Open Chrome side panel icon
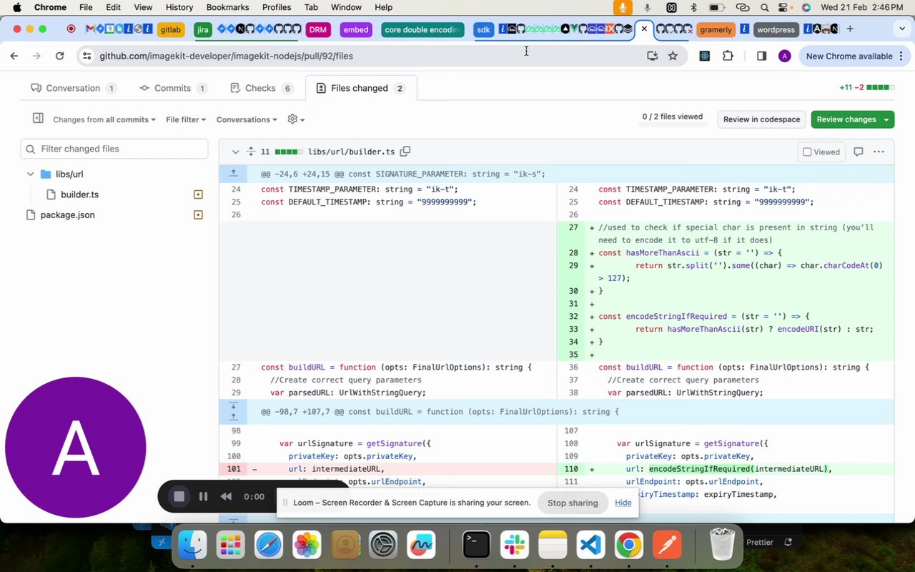The width and height of the screenshot is (915, 572). tap(761, 56)
